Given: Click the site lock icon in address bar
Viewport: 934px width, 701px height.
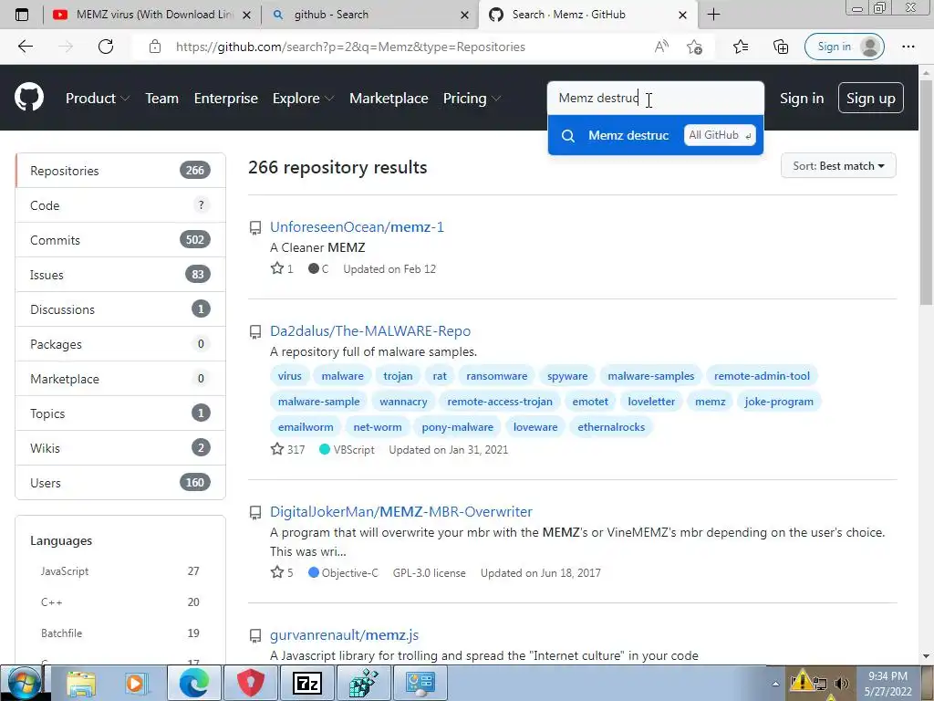Looking at the screenshot, I should pos(155,47).
